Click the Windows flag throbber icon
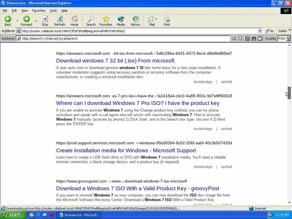This screenshot has height=219, width=292. click(286, 11)
